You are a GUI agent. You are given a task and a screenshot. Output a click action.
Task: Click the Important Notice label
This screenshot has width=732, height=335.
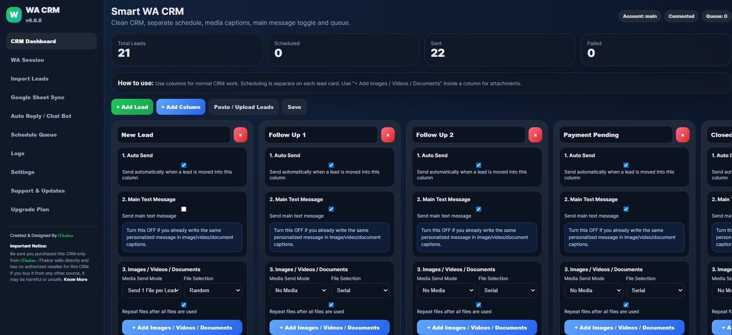(x=28, y=246)
